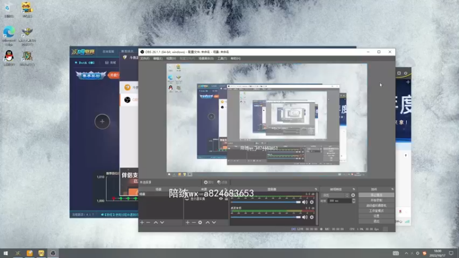This screenshot has width=459, height=258.
Task: Move the scene up with the up arrow
Action: (155, 222)
